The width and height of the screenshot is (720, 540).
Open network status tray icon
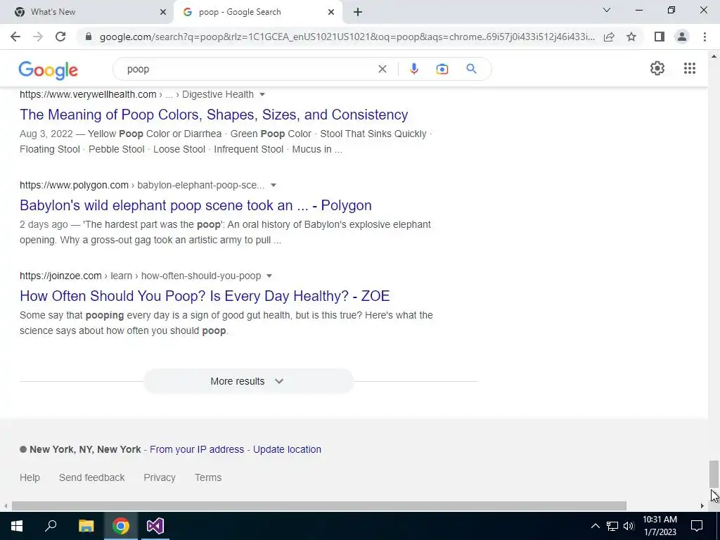(612, 526)
